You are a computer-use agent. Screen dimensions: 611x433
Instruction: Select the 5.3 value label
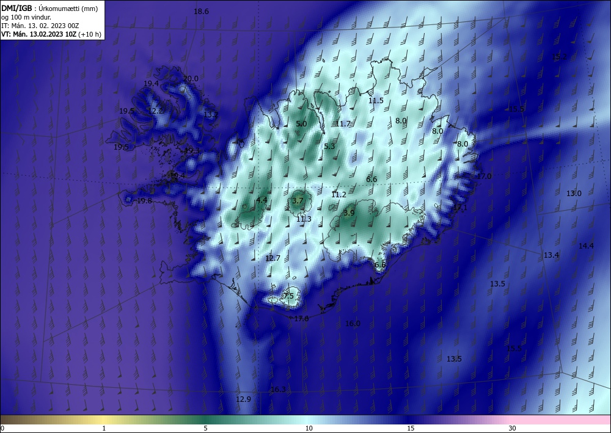tap(330, 147)
